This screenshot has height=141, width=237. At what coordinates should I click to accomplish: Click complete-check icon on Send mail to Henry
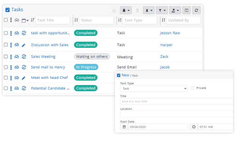(24, 67)
